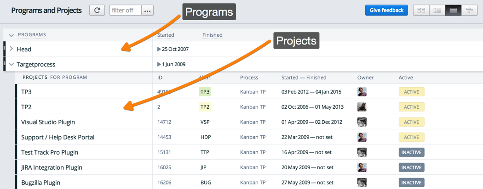Select the one-by-one list view icon
Screen dimensions: 483x189
pos(454,10)
